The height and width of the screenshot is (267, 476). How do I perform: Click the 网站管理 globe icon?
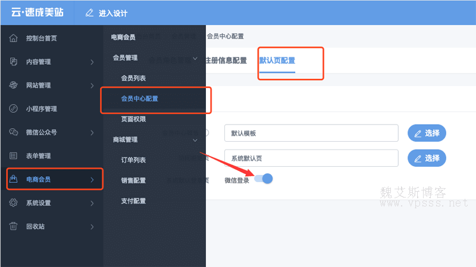[x=13, y=85]
